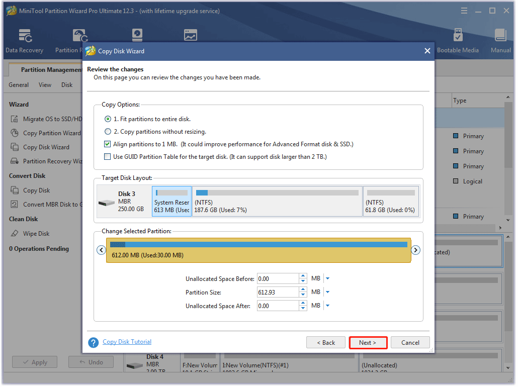Open unit dropdown for Unallocated Space After
This screenshot has width=518, height=387.
pyautogui.click(x=327, y=306)
